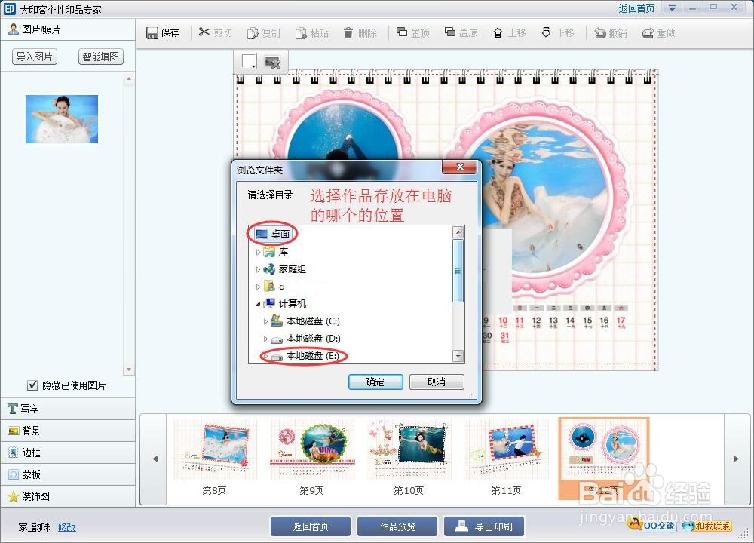
Task: Toggle the 隐藏已使用图片 checkbox
Action: click(32, 385)
